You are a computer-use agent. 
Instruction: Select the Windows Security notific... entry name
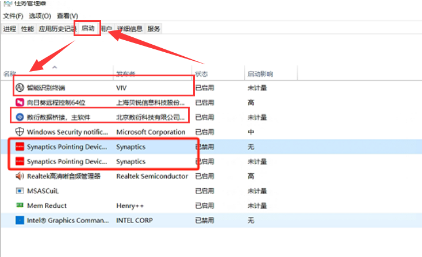coord(67,132)
